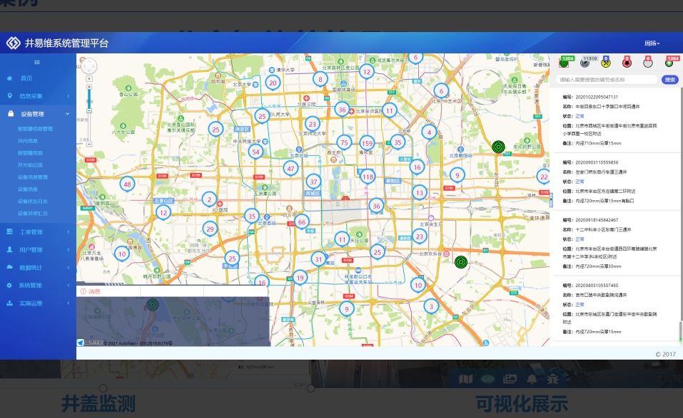Collapse the right panel using its edge handle
The width and height of the screenshot is (683, 418).
(552, 200)
